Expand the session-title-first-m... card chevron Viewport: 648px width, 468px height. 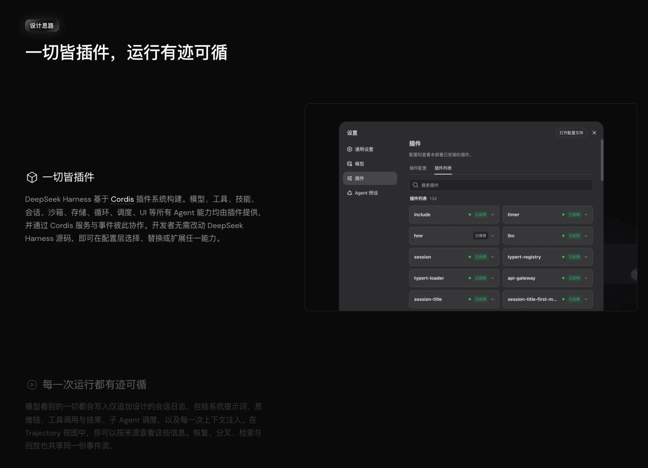pos(586,299)
